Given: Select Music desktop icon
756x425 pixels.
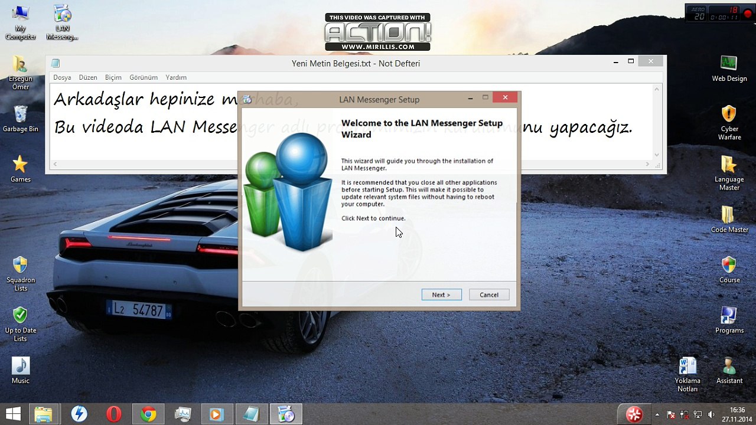Looking at the screenshot, I should [21, 371].
